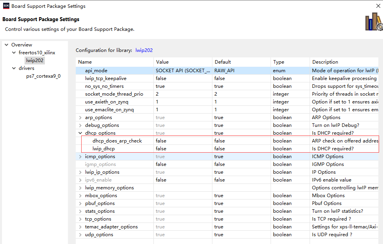Expand the stats_options settings
This screenshot has height=244, width=383.
click(80, 211)
